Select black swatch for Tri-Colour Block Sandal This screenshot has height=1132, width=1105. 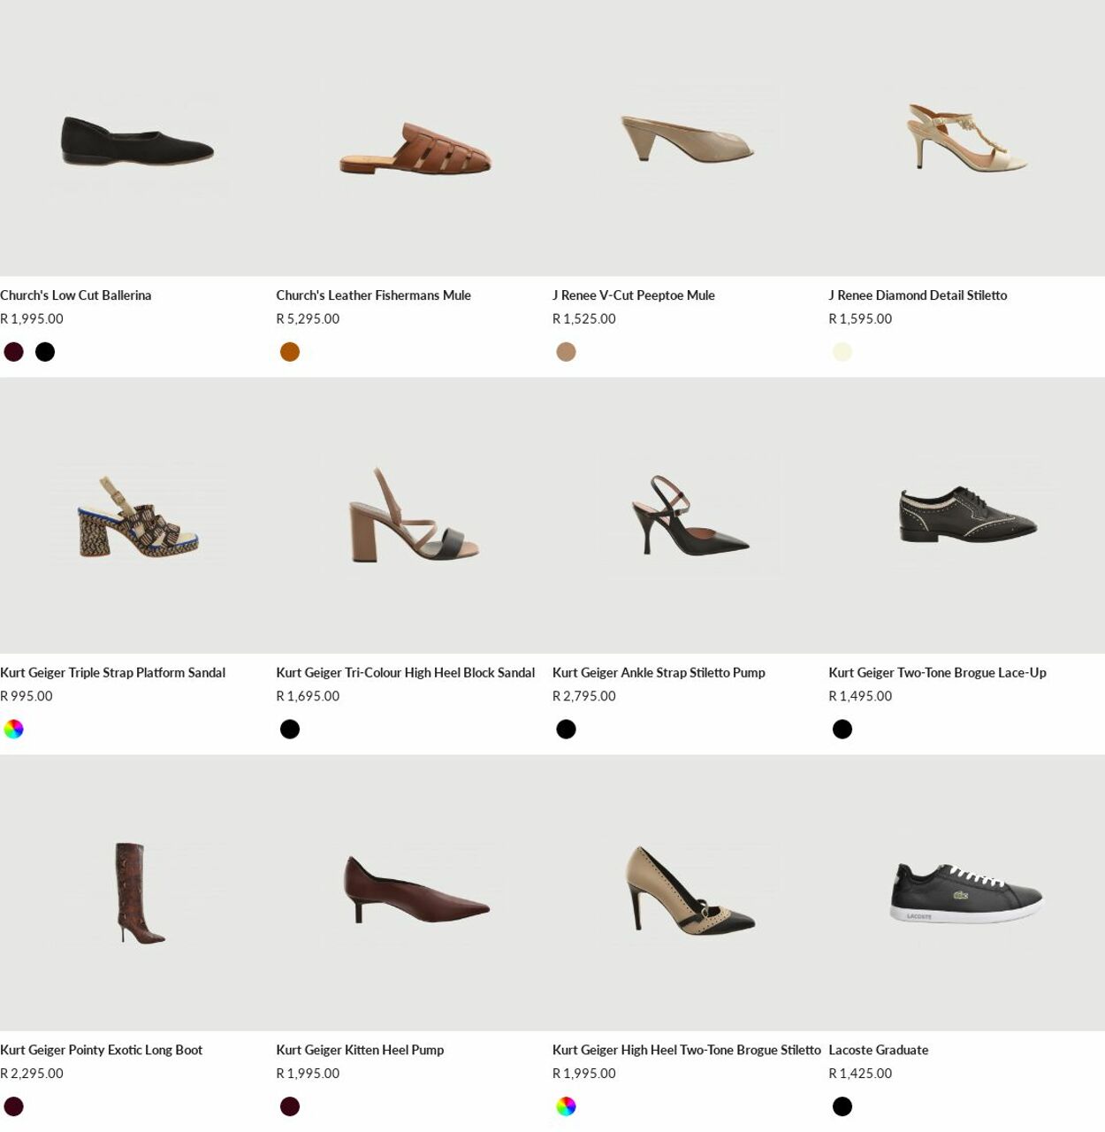click(x=290, y=730)
